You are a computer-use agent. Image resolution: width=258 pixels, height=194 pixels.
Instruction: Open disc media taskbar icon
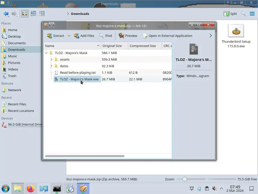[70, 188]
